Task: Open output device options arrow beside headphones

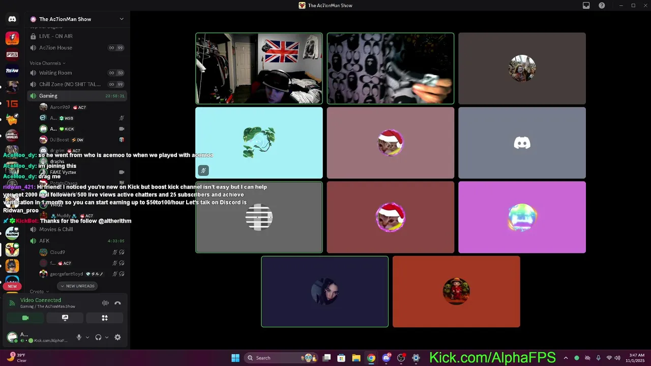Action: pos(106,337)
